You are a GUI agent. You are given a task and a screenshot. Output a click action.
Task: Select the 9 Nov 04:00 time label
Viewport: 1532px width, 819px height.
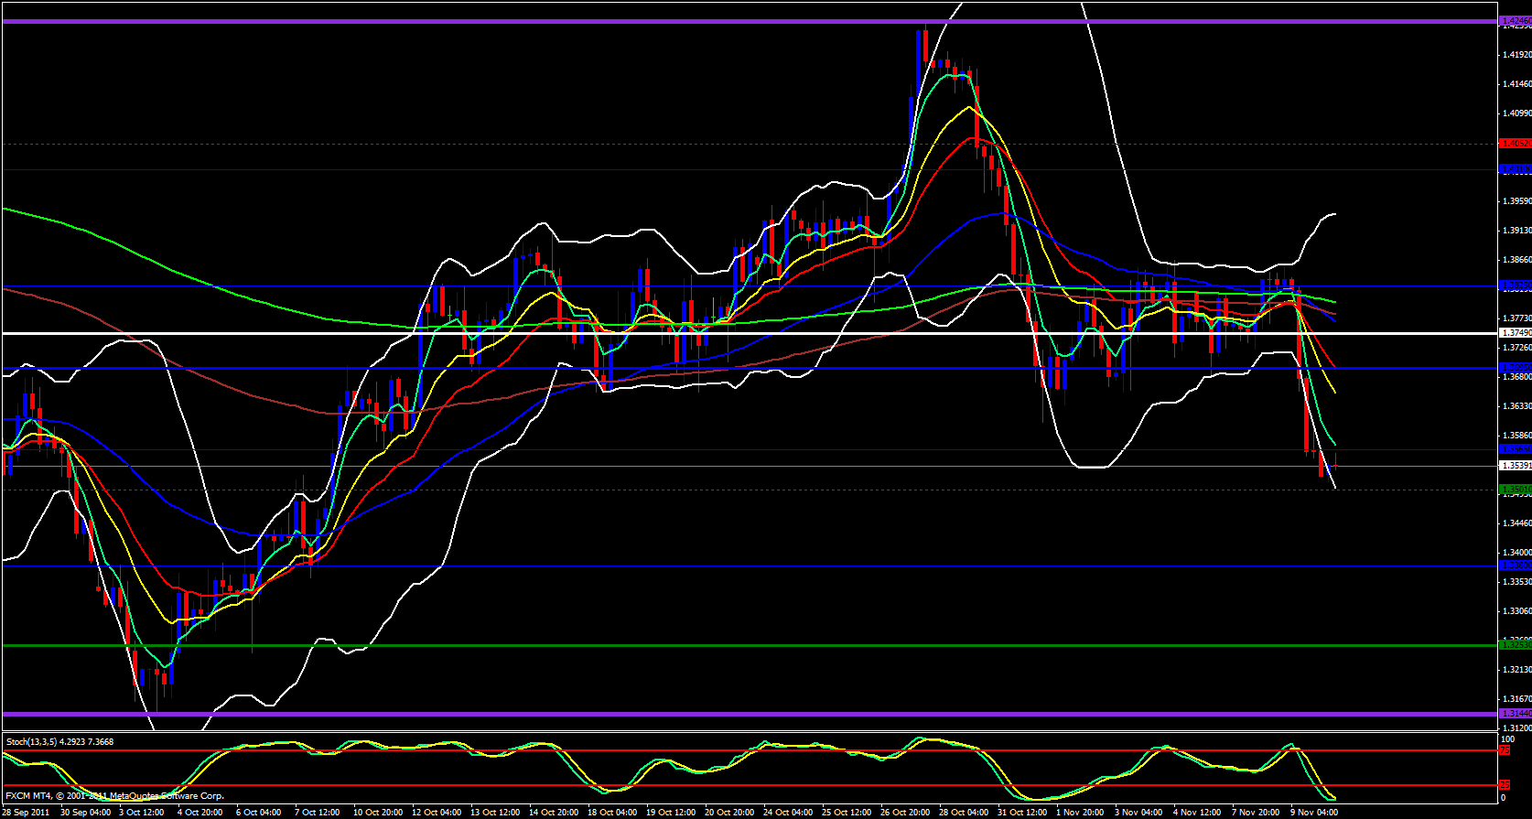pyautogui.click(x=1313, y=813)
